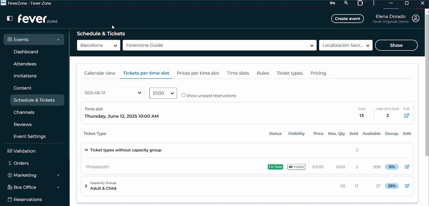Open the three-dot browser menu
Screen dimensions: 429x206
(373, 3)
